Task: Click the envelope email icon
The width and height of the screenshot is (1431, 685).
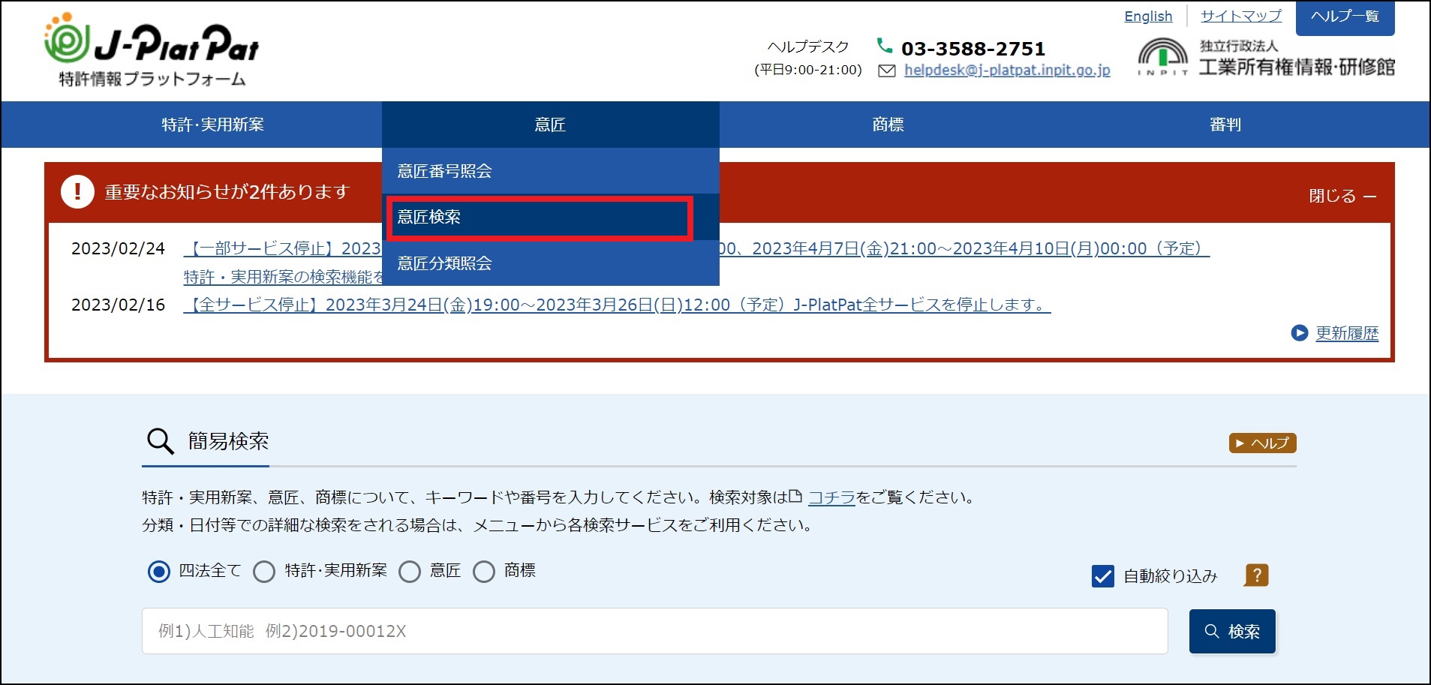Action: (886, 71)
